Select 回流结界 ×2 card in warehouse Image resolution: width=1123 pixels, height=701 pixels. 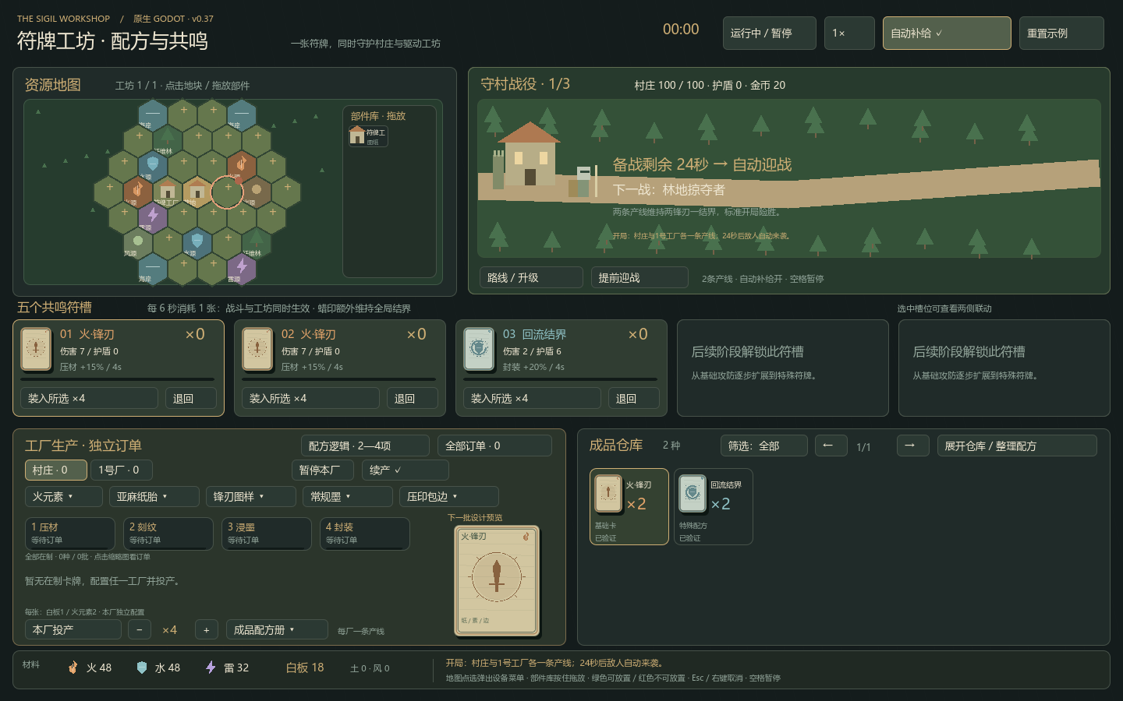click(714, 506)
